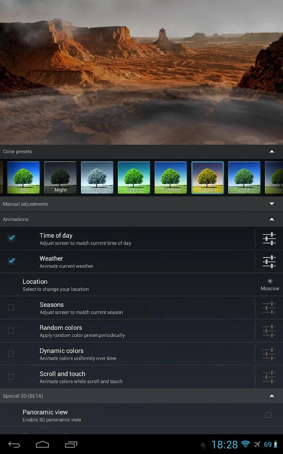Screen dimensions: 283x454
Task: Enable the Panoramic view checkbox
Action: (268, 415)
